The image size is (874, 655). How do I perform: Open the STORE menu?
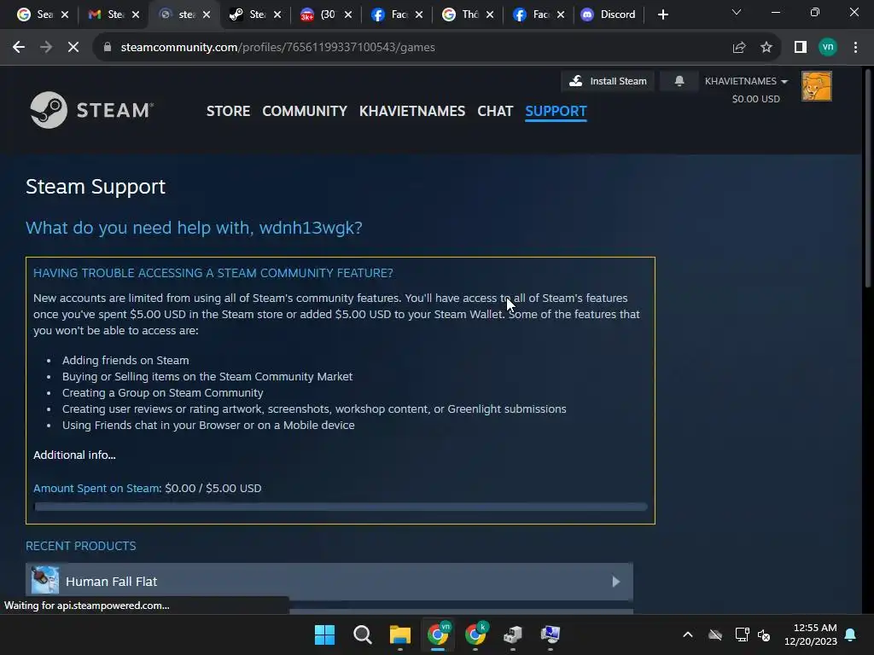coord(228,111)
